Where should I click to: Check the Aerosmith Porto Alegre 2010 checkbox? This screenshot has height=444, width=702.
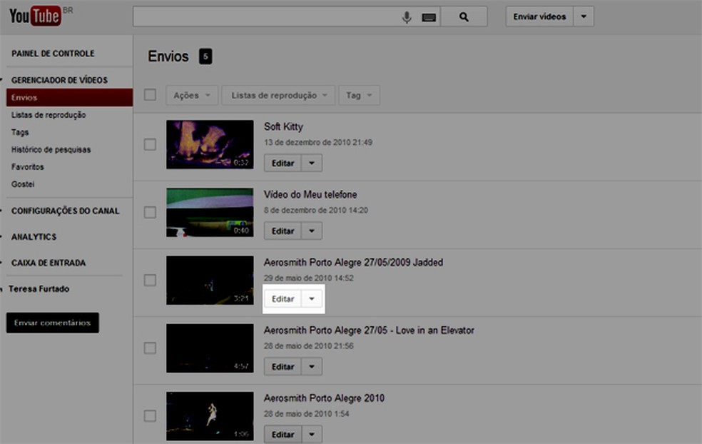[x=150, y=415]
